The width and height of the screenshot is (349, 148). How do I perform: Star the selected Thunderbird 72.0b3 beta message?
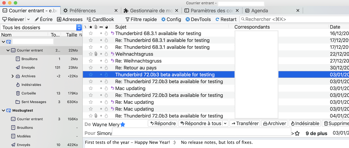(91, 75)
